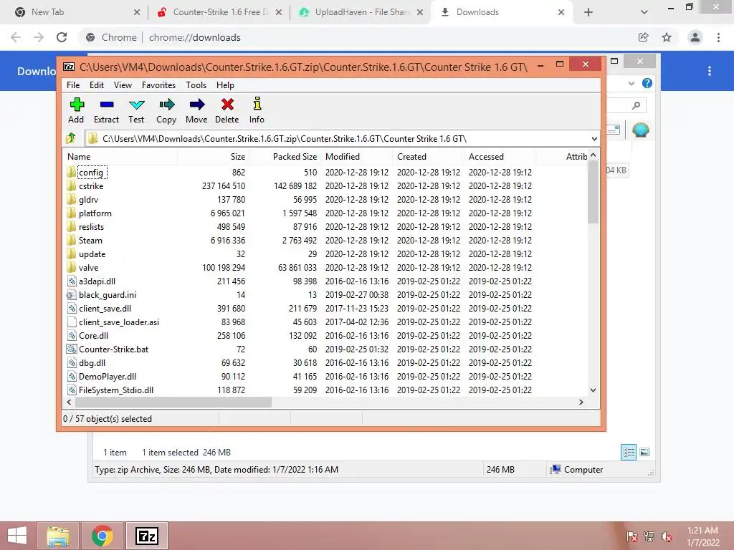The height and width of the screenshot is (550, 734).
Task: Click the Action Center flag tray icon
Action: point(631,536)
